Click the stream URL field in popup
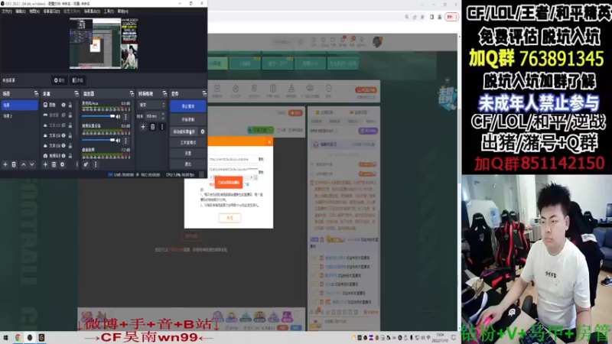This screenshot has height=344, width=612. [233, 159]
